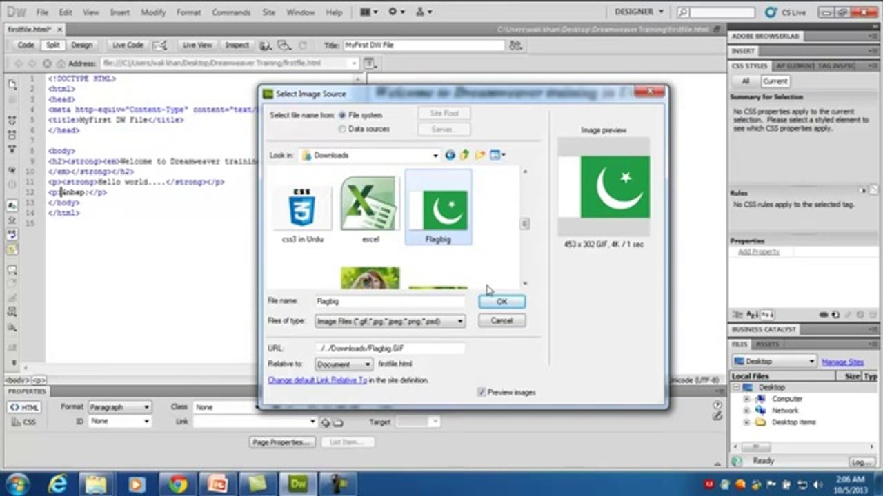883x496 pixels.
Task: Expand the Desktop items tree node
Action: pyautogui.click(x=746, y=422)
